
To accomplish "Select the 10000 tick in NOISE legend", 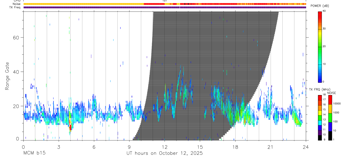I will click(337, 103).
